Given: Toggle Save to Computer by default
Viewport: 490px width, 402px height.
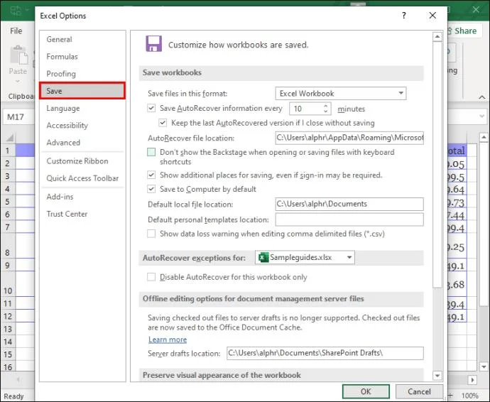Looking at the screenshot, I should 151,189.
